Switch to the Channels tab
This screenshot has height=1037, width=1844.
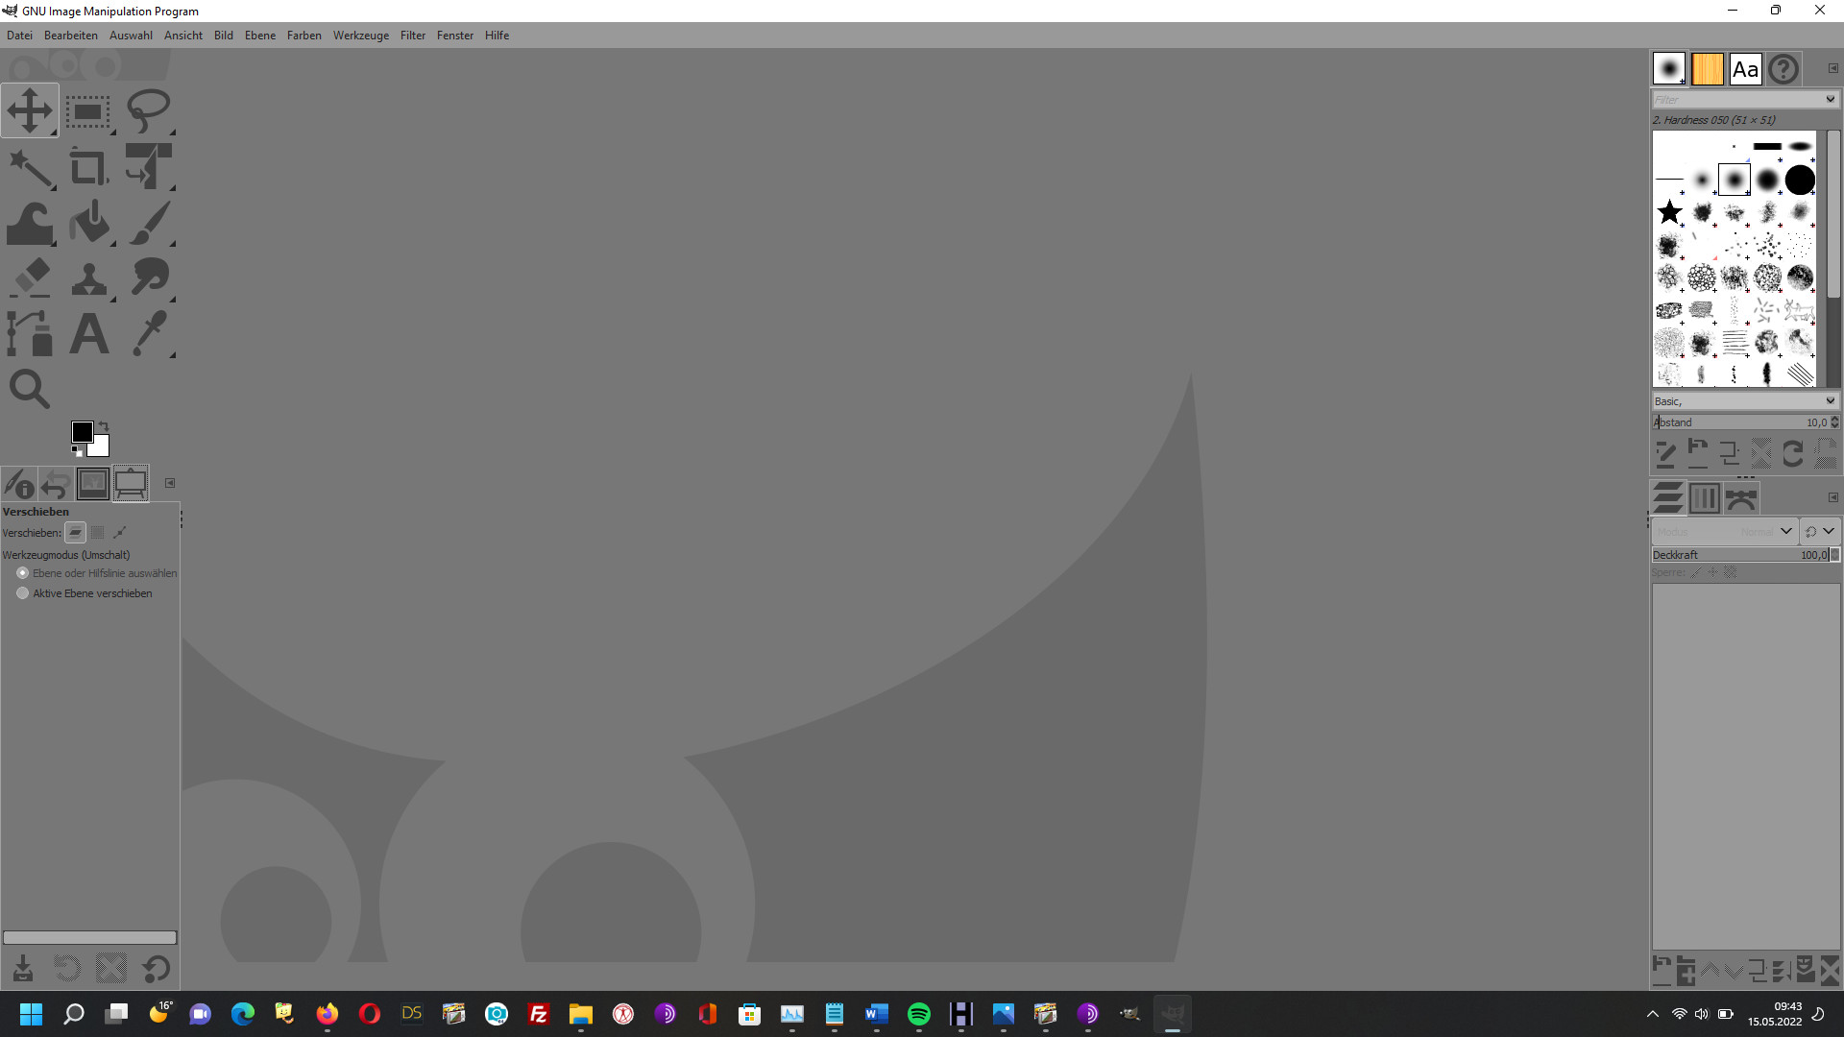(x=1705, y=498)
